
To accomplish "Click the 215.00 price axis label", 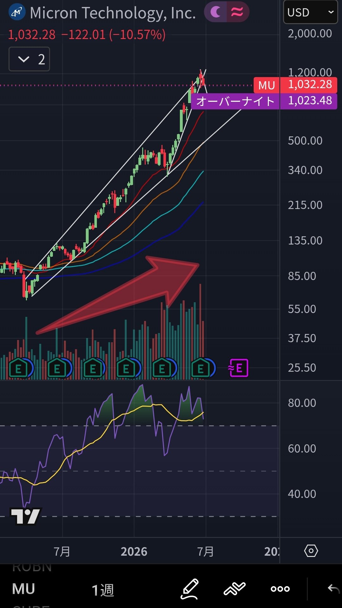I will [305, 205].
